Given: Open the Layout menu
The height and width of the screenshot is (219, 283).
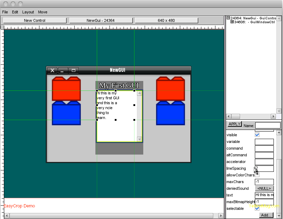Looking at the screenshot, I should coord(28,12).
